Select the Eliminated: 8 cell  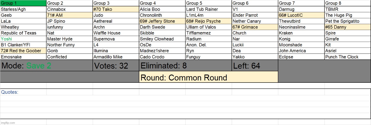tap(185, 65)
